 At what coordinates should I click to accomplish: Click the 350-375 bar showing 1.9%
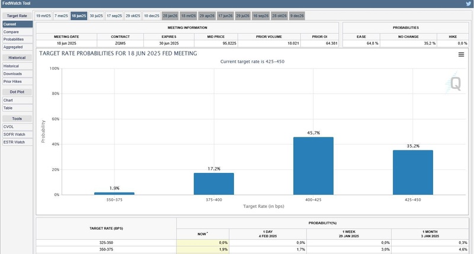click(x=114, y=194)
